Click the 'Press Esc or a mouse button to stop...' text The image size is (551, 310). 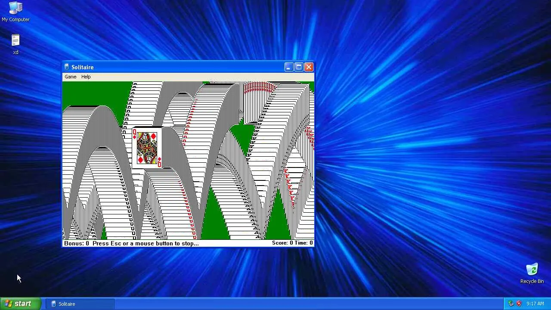(145, 243)
